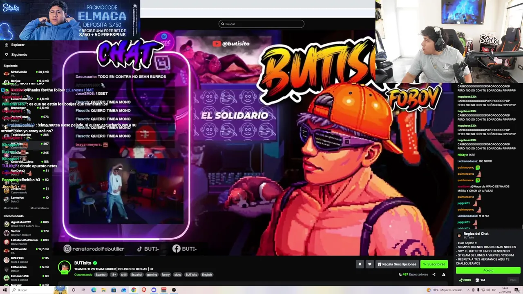The image size is (523, 294).
Task: Open Brave browser from taskbar
Action: [x=144, y=290]
